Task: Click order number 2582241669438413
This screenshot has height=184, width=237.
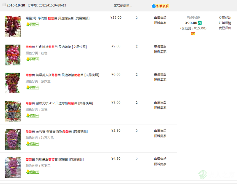Action: pyautogui.click(x=52, y=5)
